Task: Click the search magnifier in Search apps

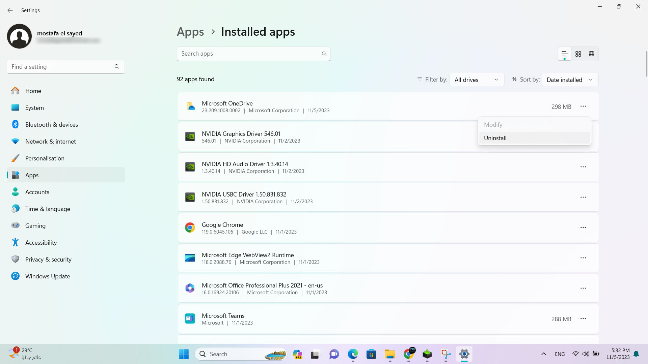Action: coord(324,54)
